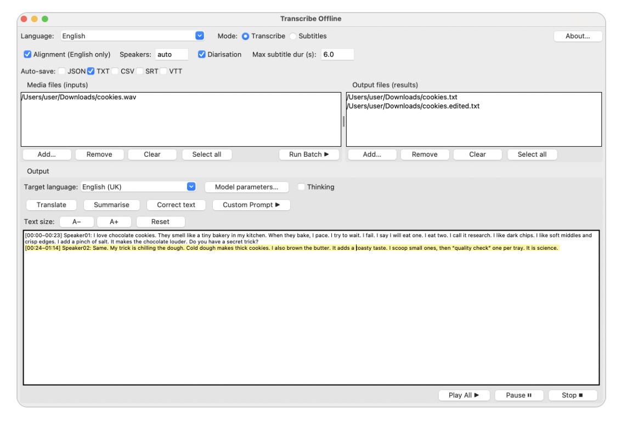
Task: Pause the audio playback
Action: click(x=518, y=395)
